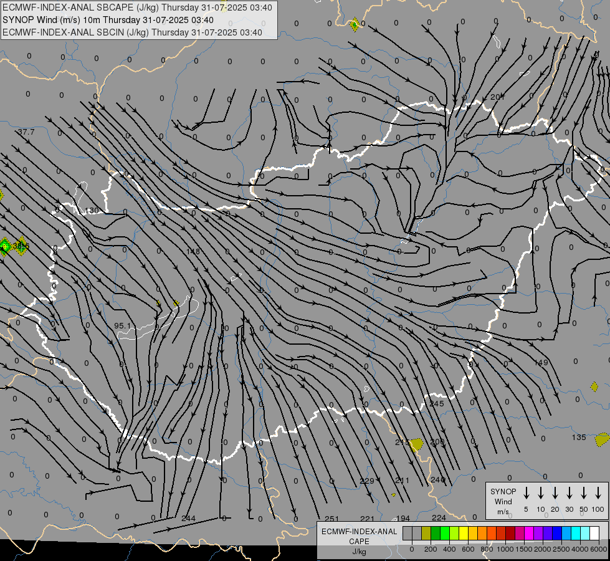
Task: Select the bright magenta swatch in the CAPE legend
Action: pos(529,533)
